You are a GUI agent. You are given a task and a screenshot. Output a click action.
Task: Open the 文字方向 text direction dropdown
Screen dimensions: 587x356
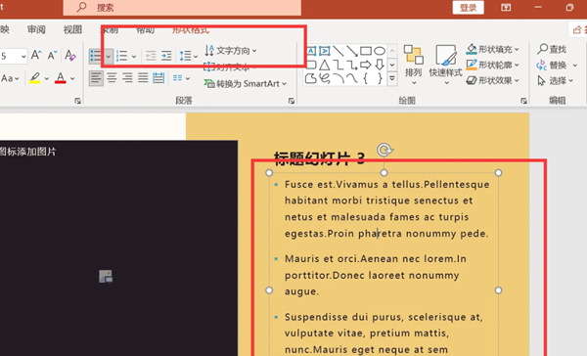pyautogui.click(x=231, y=51)
